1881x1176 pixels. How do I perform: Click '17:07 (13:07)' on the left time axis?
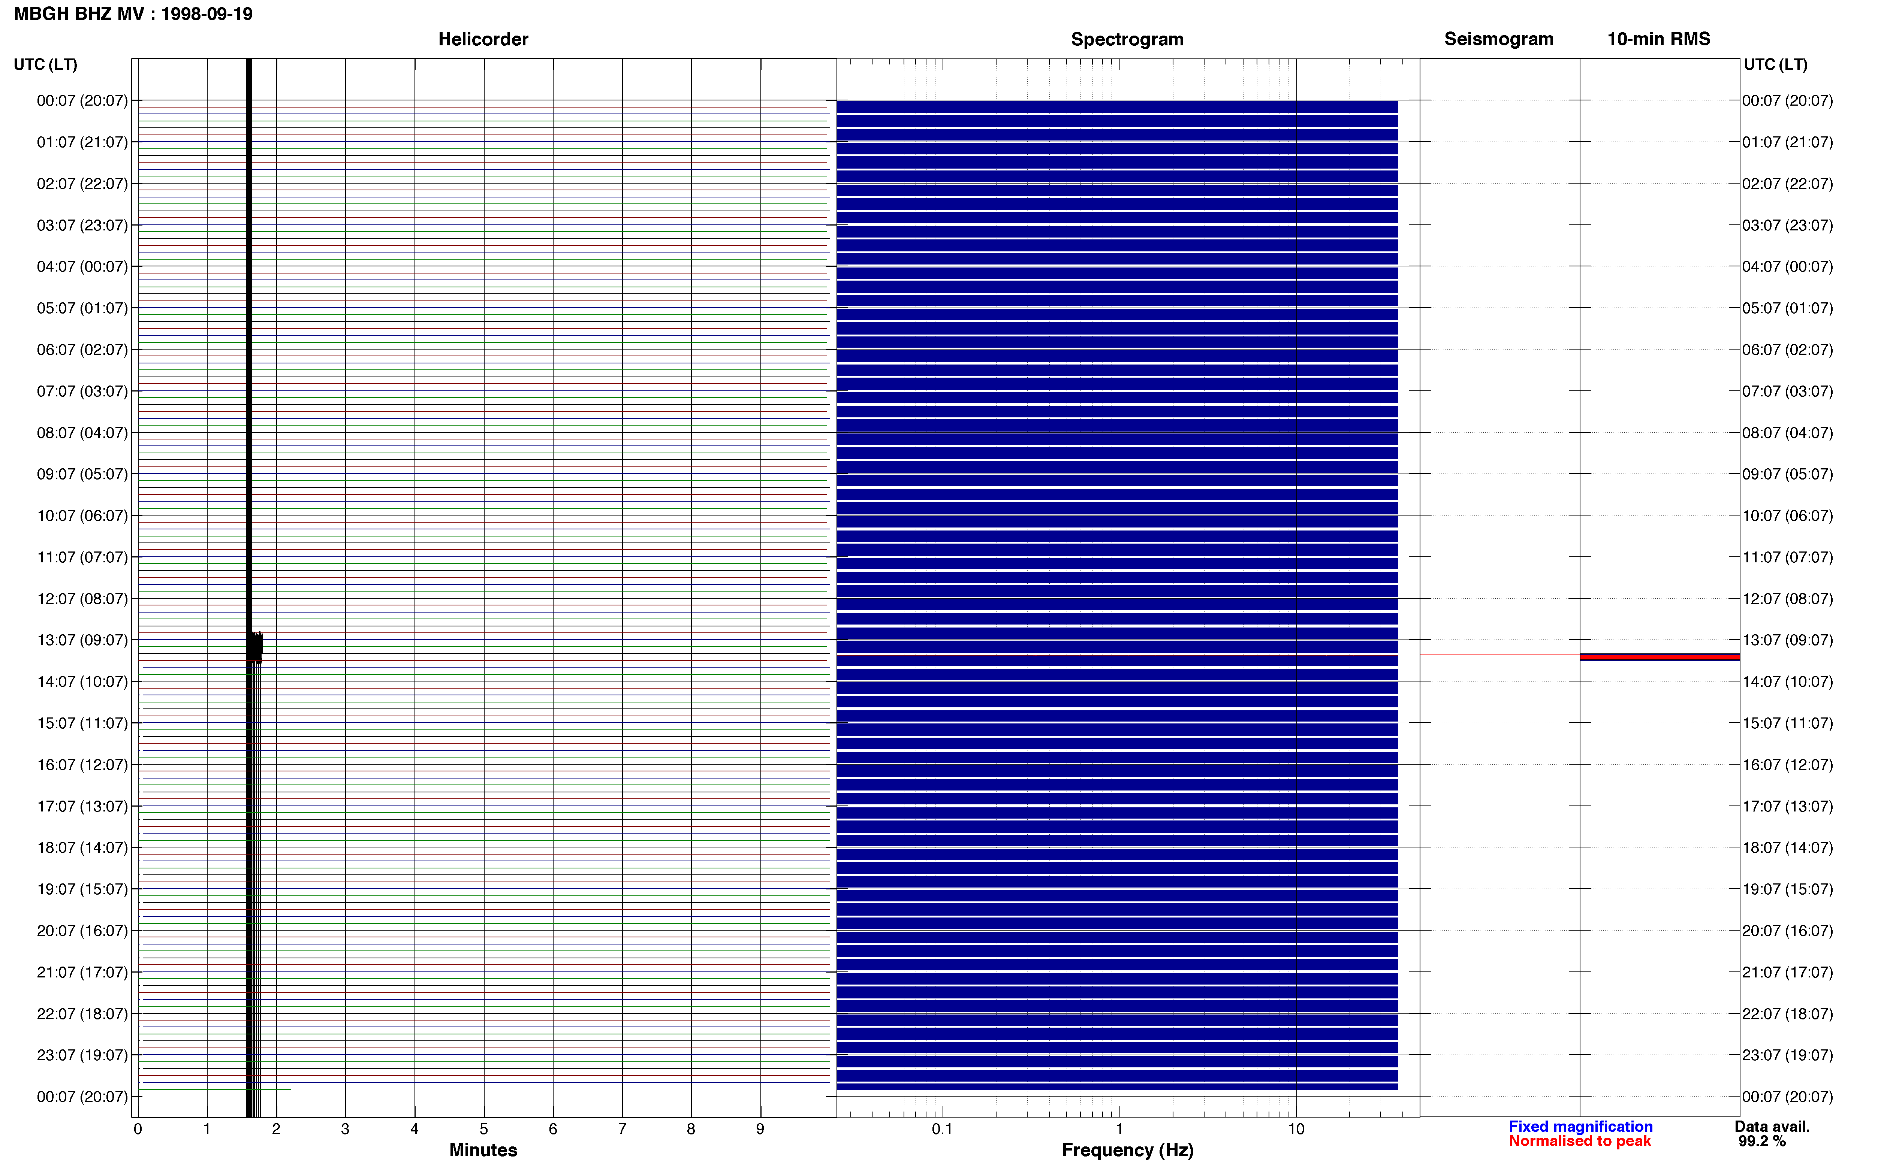82,807
